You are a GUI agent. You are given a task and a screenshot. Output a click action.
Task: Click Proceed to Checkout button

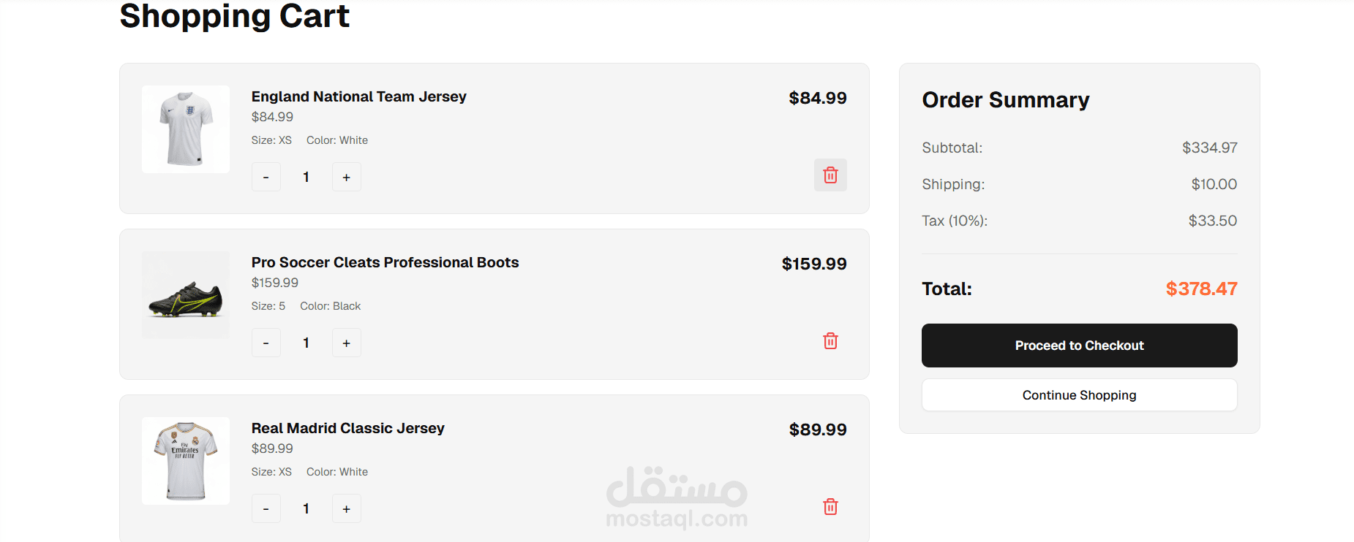point(1079,346)
